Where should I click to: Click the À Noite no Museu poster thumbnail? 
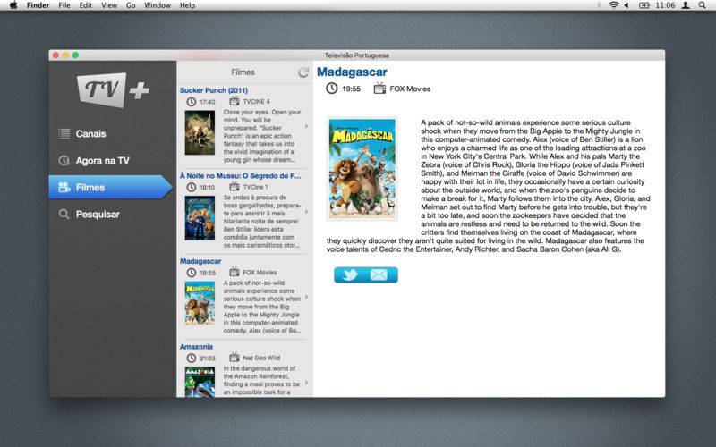200,218
